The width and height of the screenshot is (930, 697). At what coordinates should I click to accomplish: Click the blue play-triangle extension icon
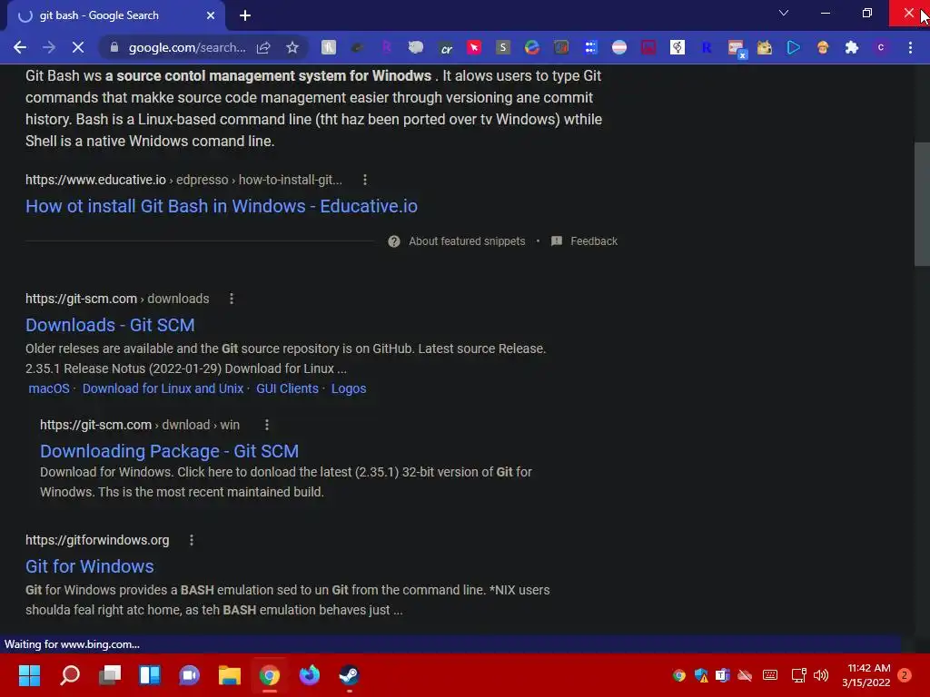point(794,47)
